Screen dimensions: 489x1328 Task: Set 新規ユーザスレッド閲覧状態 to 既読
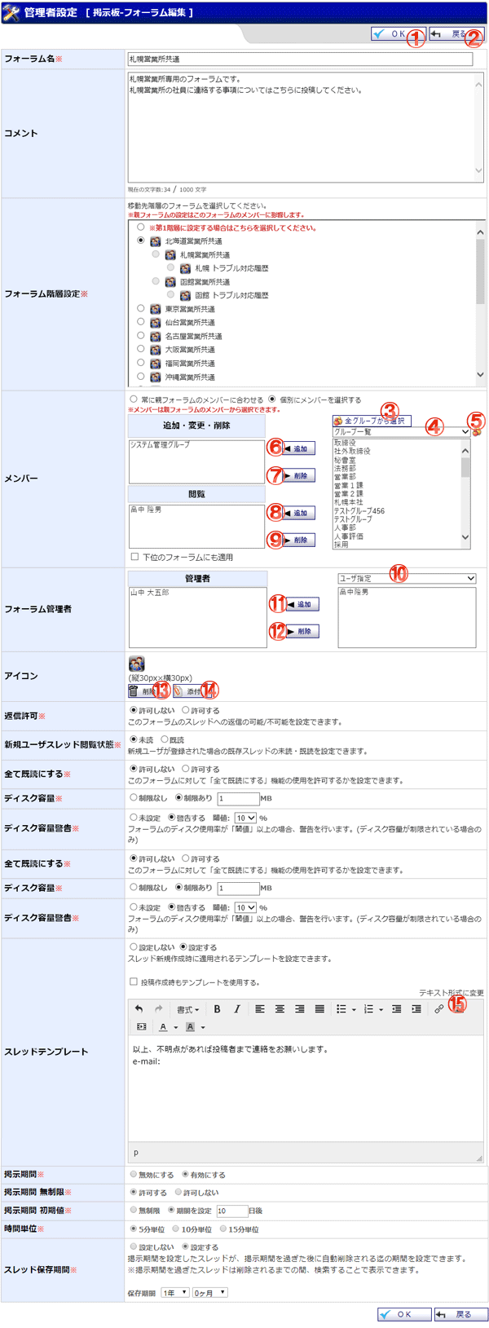(x=163, y=740)
